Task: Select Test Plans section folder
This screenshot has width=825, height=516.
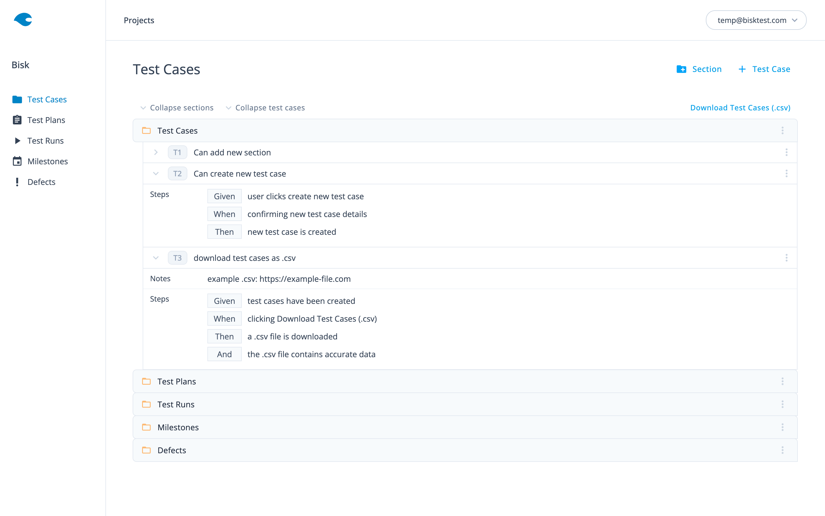Action: 176,382
